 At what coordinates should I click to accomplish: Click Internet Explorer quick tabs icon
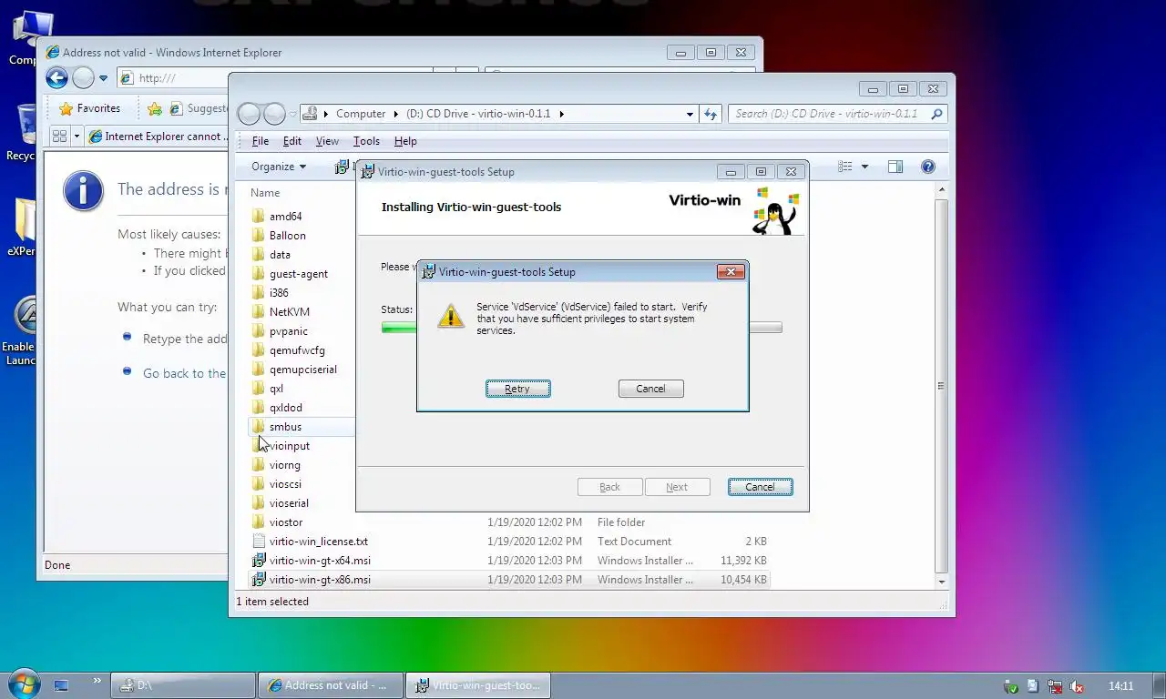pos(60,137)
